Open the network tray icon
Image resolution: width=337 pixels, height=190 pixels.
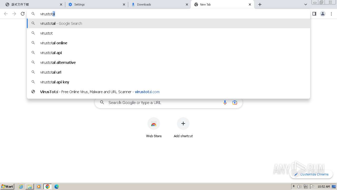(x=306, y=187)
